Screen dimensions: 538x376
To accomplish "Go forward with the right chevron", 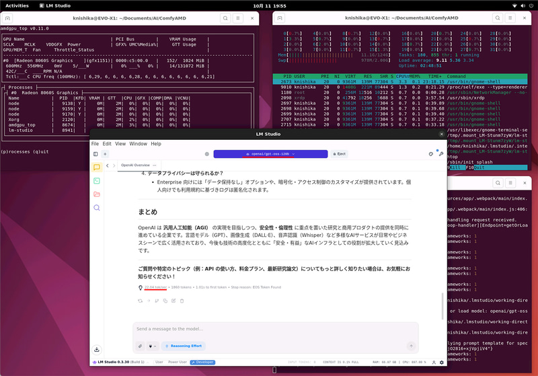I will pos(114,165).
